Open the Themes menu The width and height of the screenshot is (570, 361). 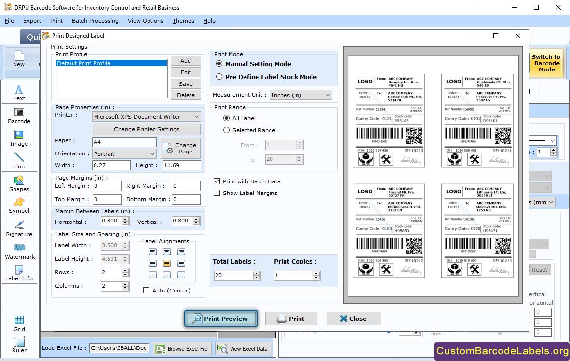183,21
